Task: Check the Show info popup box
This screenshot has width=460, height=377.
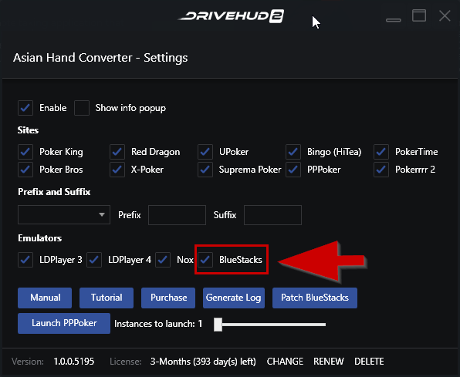Action: click(82, 108)
